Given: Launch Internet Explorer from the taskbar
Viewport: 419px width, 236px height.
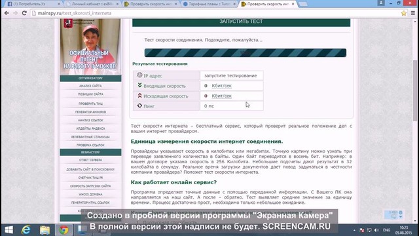Looking at the screenshot, I should 26,230.
